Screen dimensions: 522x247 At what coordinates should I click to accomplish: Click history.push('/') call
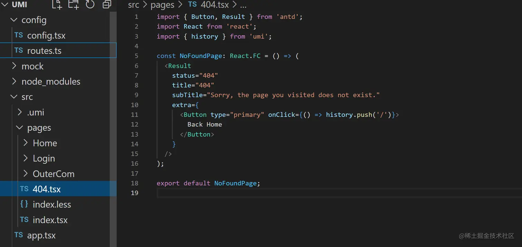point(359,115)
